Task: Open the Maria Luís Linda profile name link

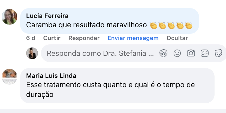Action: pyautogui.click(x=51, y=76)
